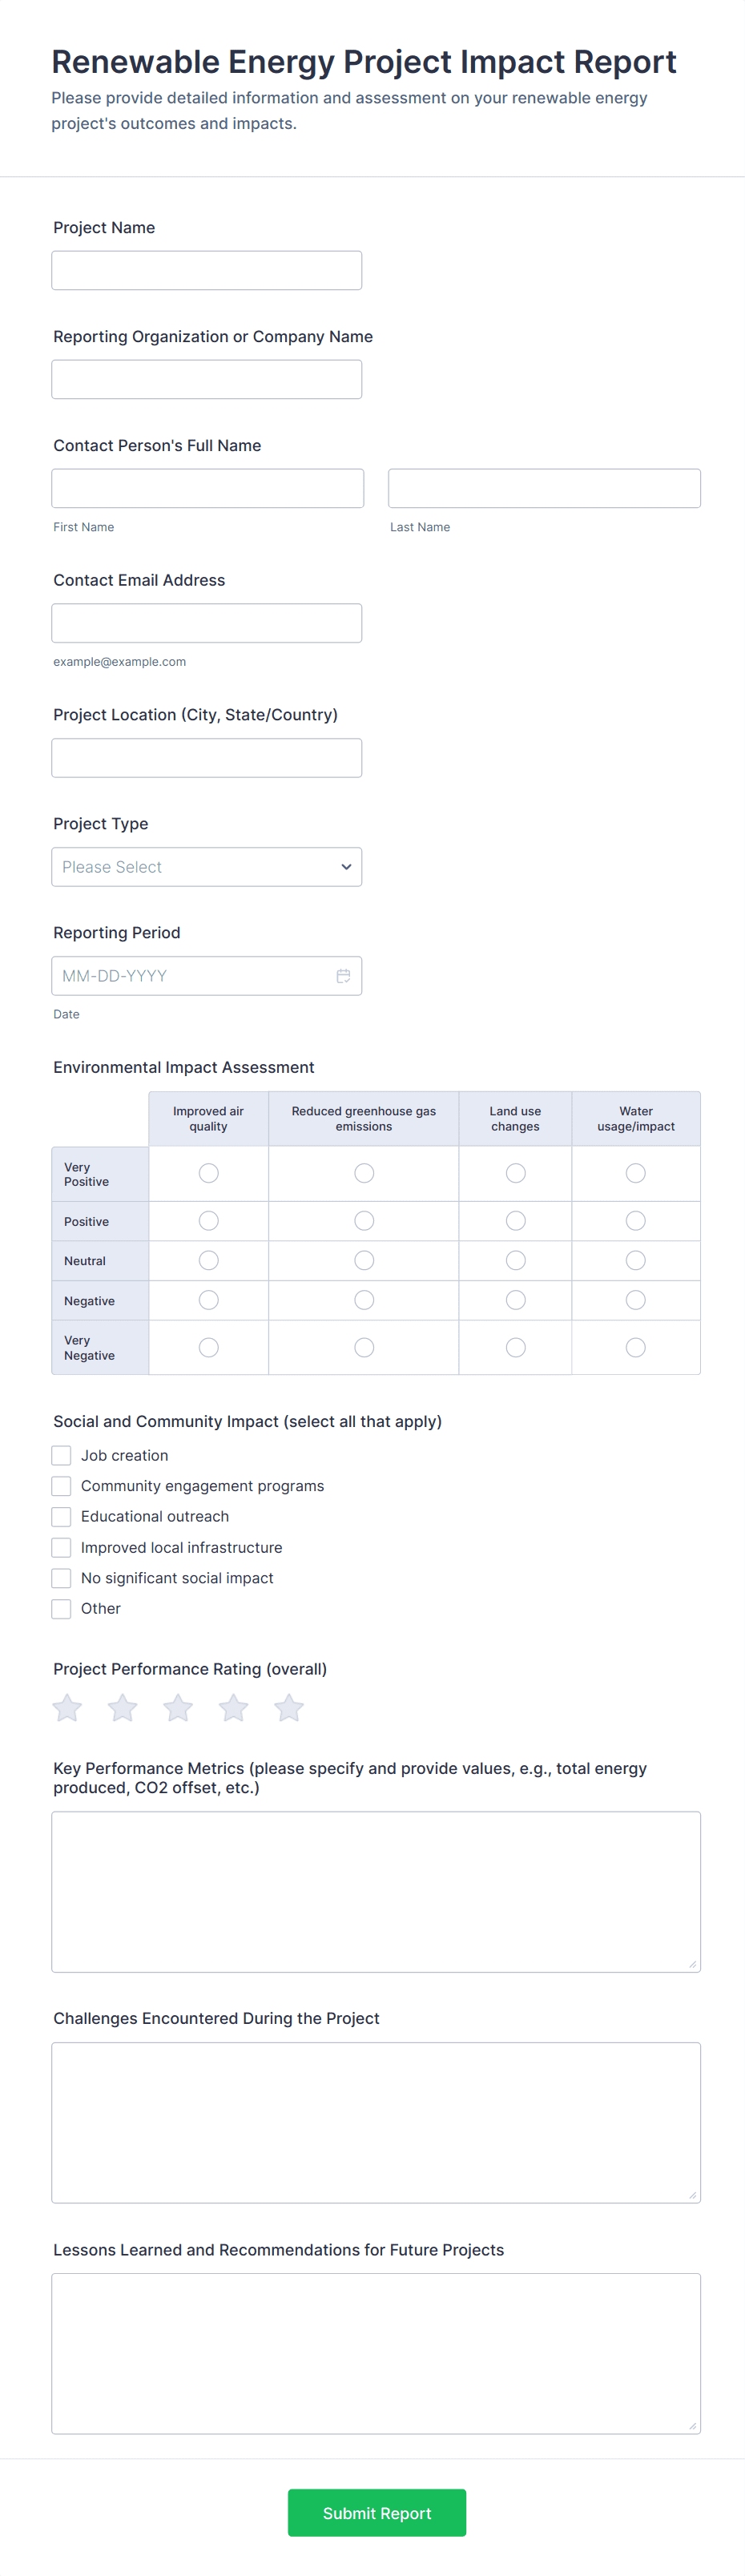
Task: Tick Community engagement programs option
Action: click(62, 1486)
